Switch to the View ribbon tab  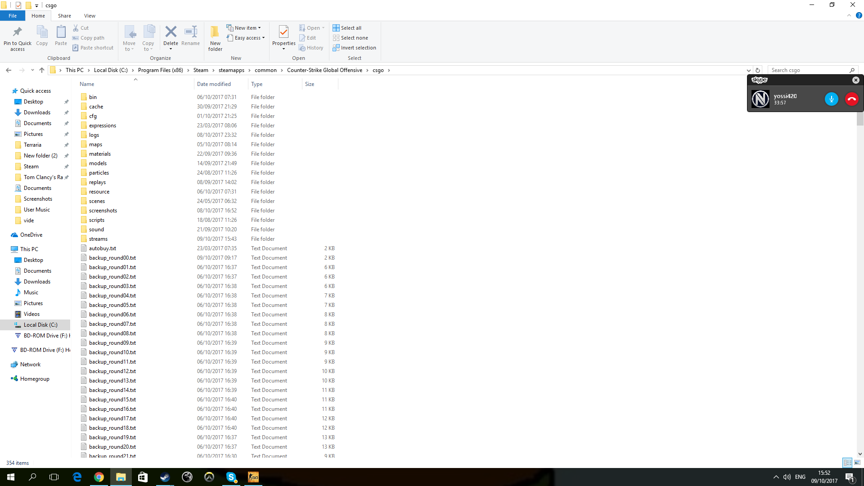(x=90, y=16)
